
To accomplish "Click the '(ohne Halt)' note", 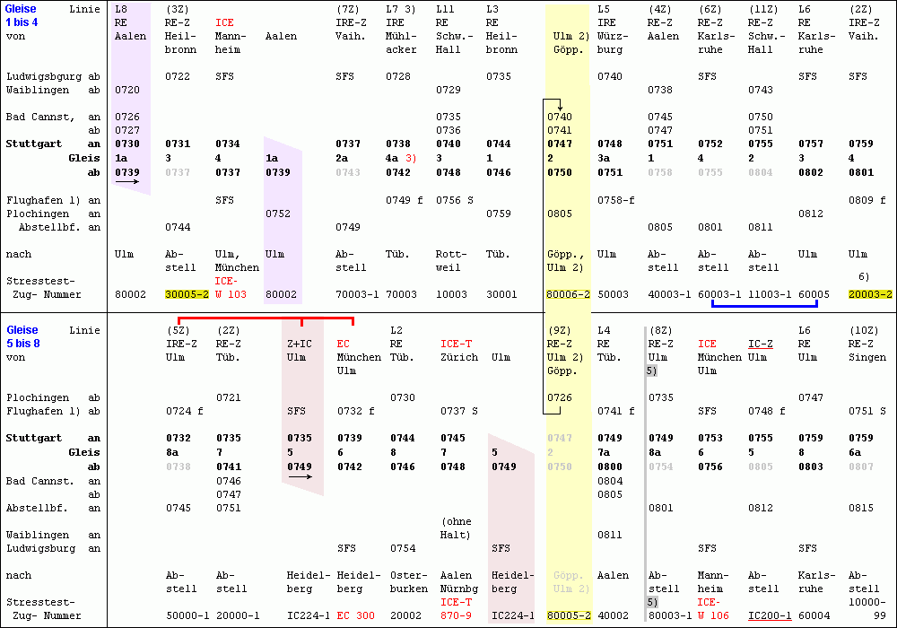I will tap(456, 528).
